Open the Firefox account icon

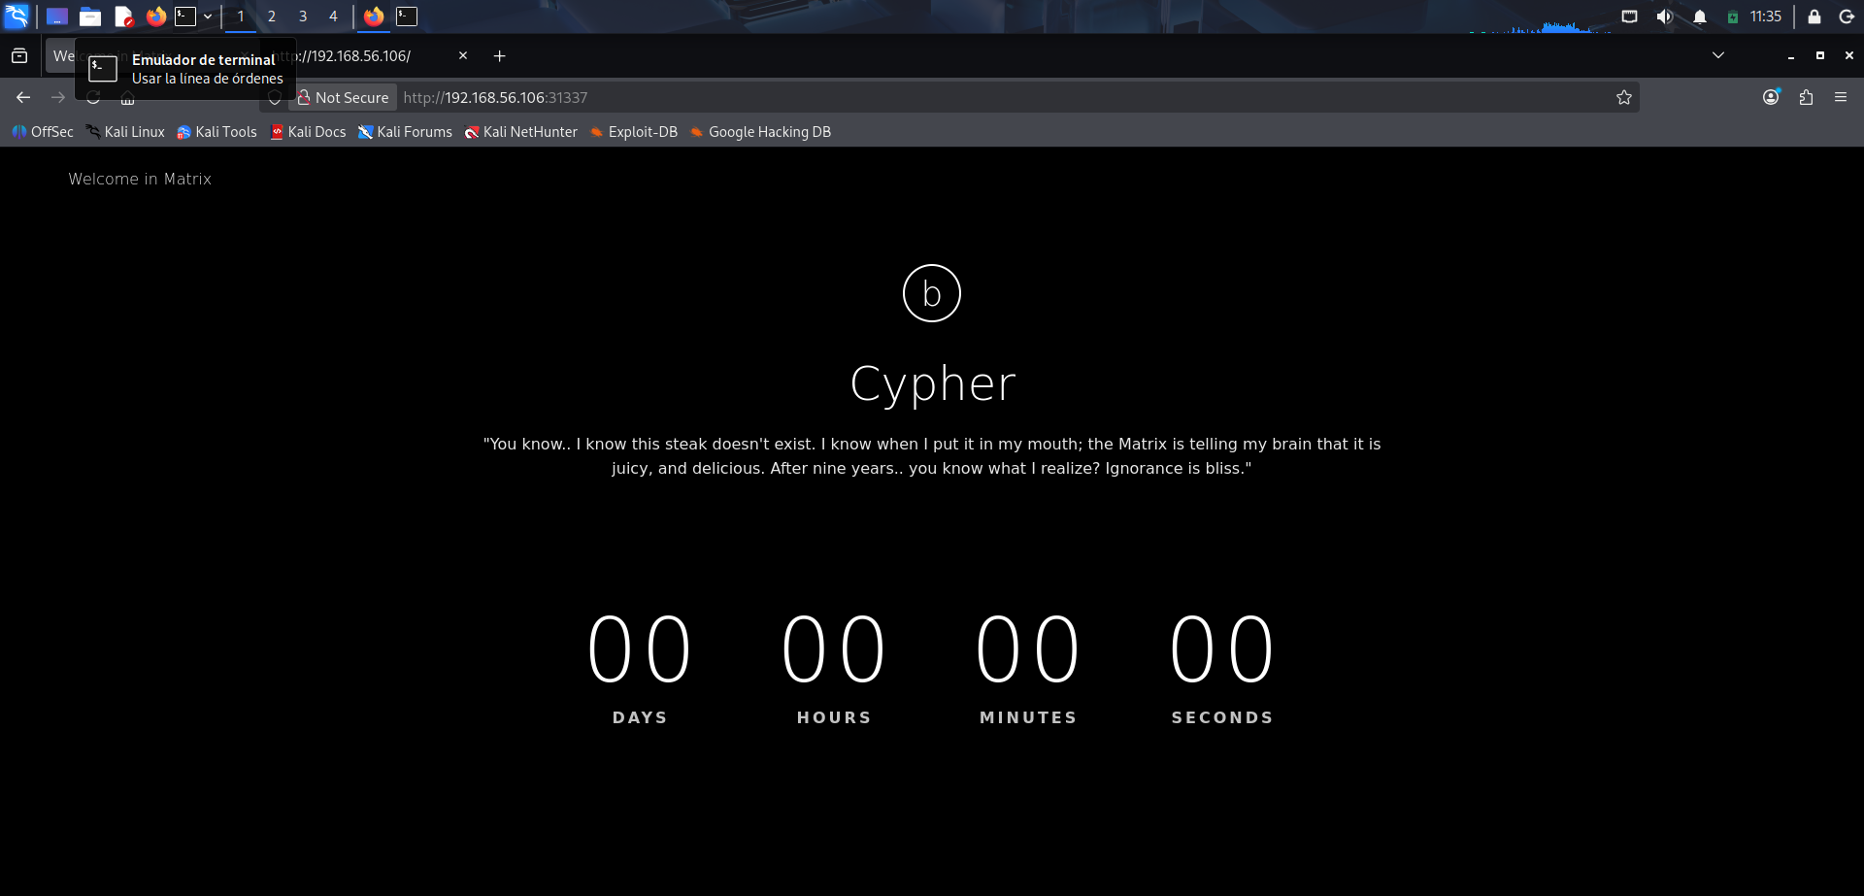(x=1771, y=97)
